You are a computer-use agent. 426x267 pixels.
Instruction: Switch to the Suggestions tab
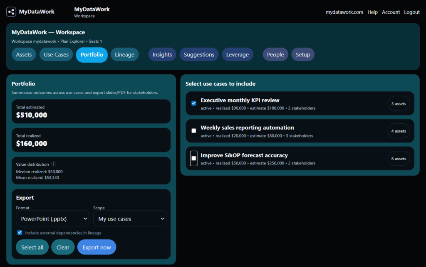coord(199,54)
